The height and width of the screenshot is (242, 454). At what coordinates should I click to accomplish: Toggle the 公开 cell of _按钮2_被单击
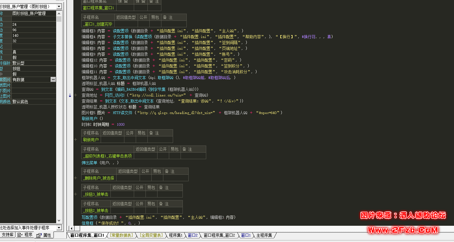[x=140, y=210]
